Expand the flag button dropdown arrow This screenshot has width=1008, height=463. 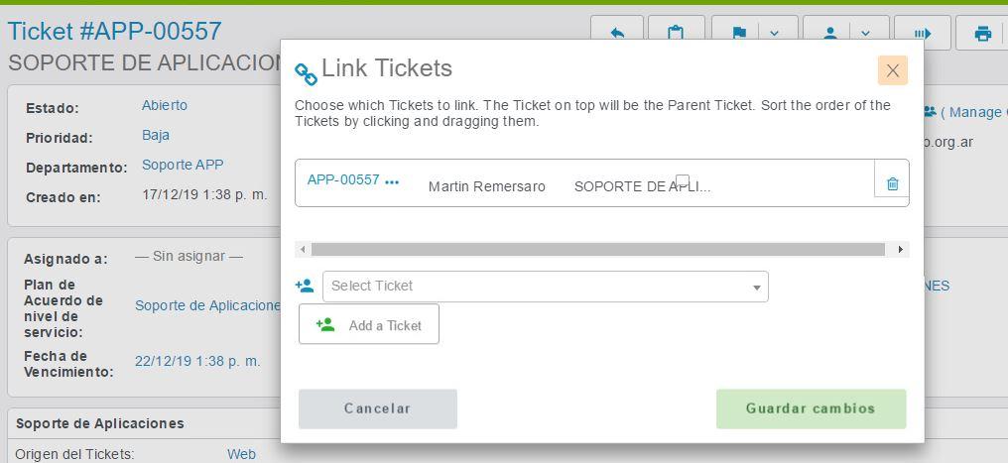775,34
